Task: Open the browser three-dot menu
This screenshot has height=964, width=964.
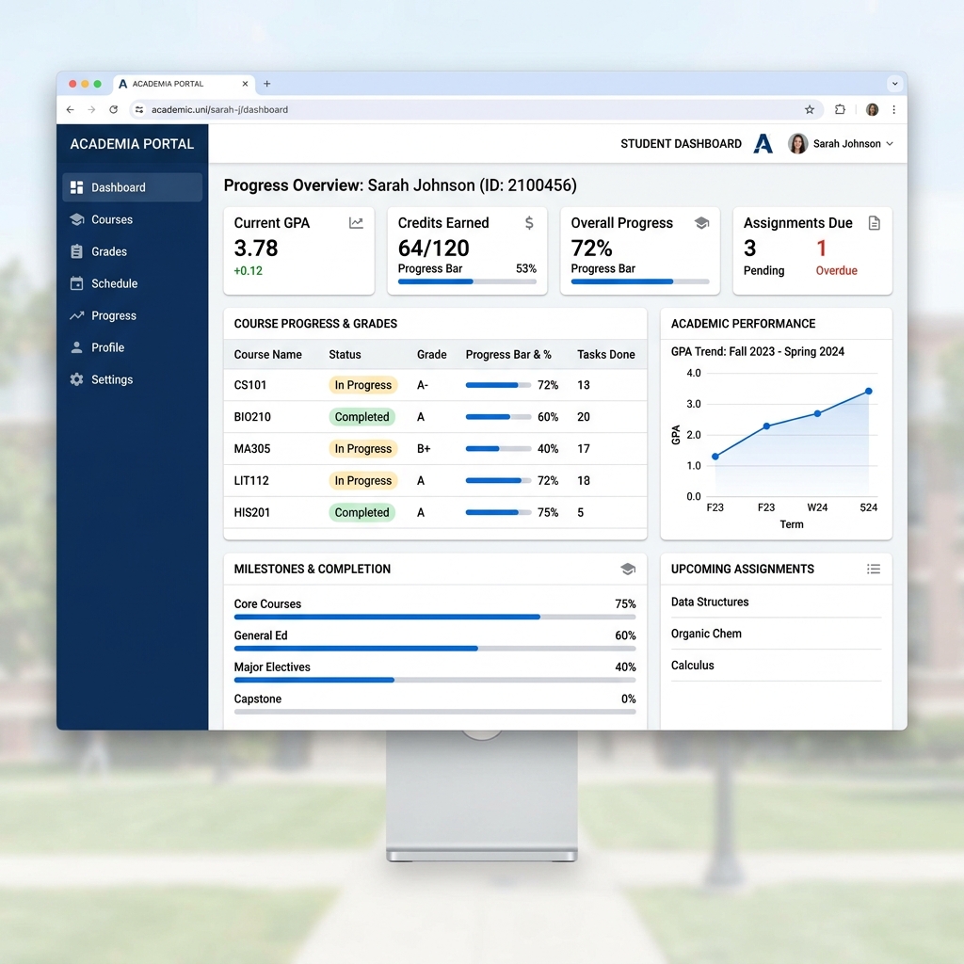Action: tap(893, 109)
